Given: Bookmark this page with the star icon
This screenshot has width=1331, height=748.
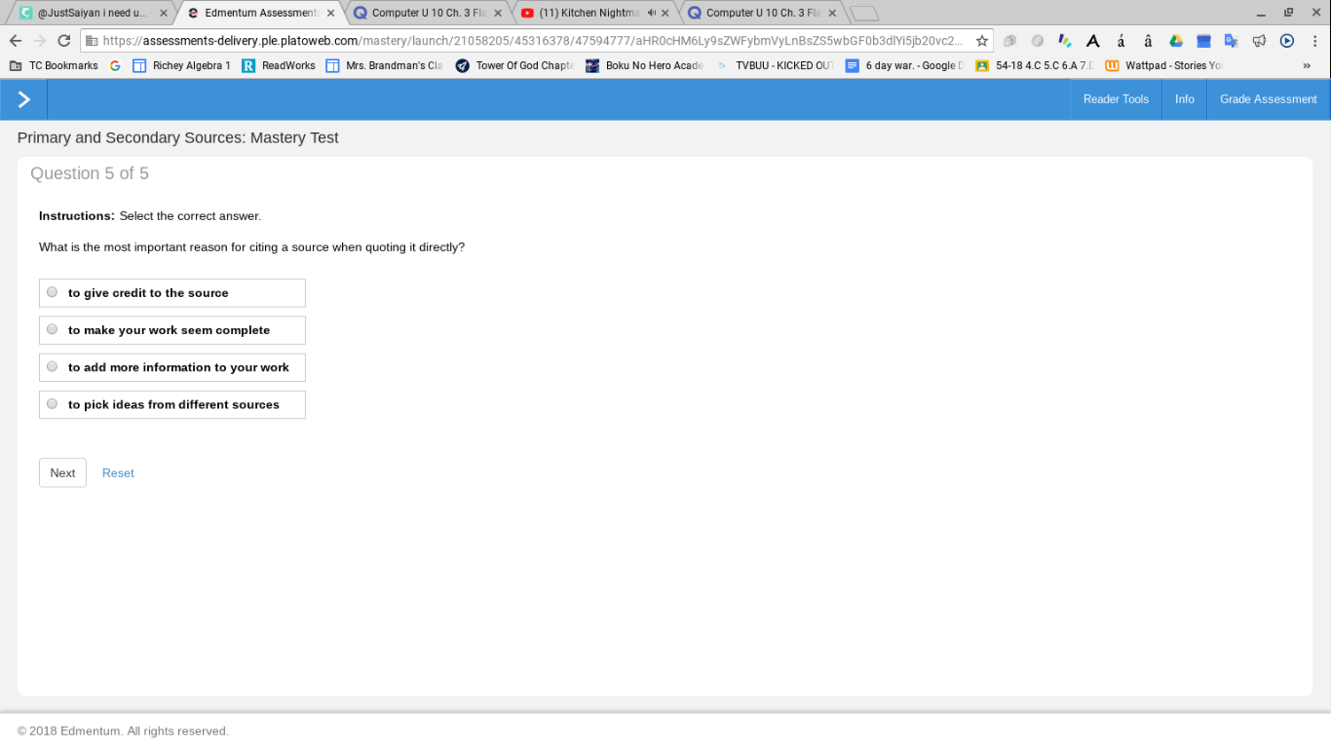Looking at the screenshot, I should point(982,41).
